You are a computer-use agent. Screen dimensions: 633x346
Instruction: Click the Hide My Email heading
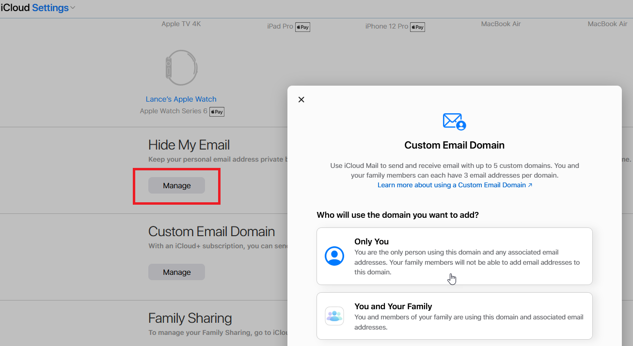(189, 145)
